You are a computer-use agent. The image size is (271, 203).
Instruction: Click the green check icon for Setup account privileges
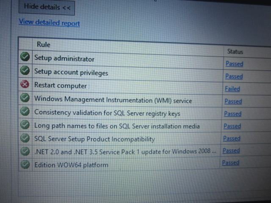[25, 70]
